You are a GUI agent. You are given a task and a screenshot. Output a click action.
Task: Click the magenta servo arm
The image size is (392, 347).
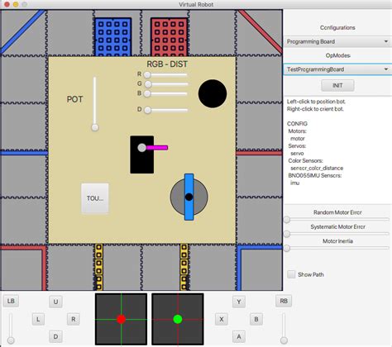157,148
